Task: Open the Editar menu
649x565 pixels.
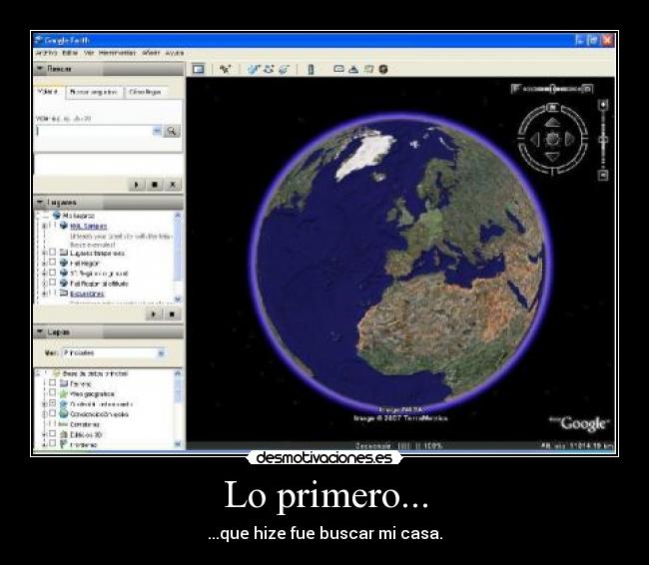Action: pos(70,53)
